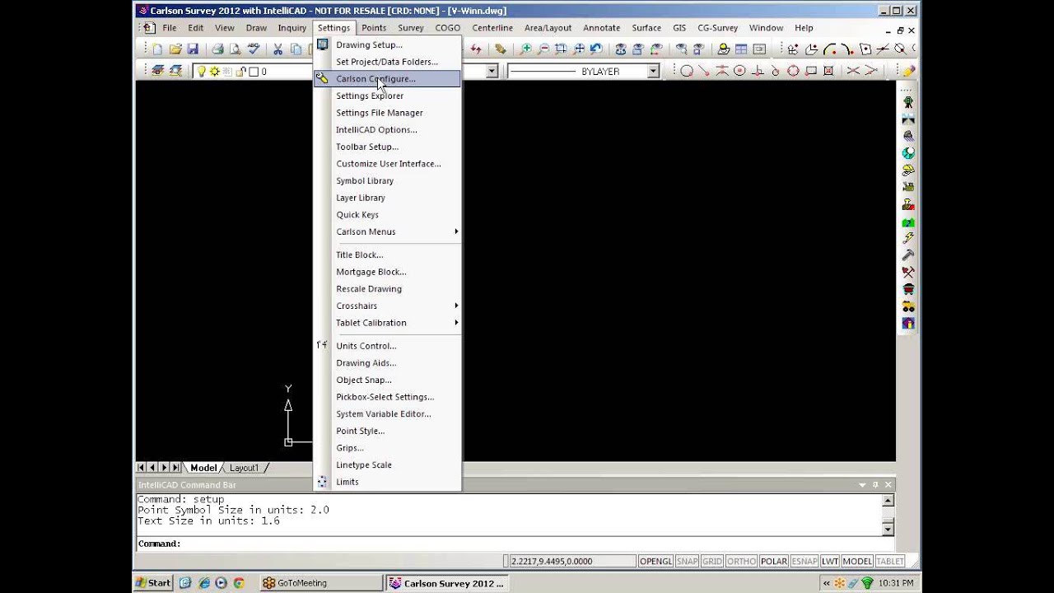Viewport: 1054px width, 593px height.
Task: Click the ABC spell check icon
Action: [x=254, y=49]
